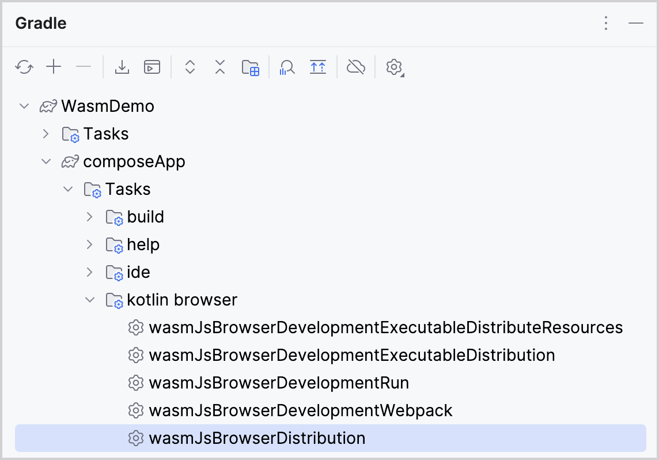Expand the top-level Tasks folder under WasmDemo

click(46, 134)
